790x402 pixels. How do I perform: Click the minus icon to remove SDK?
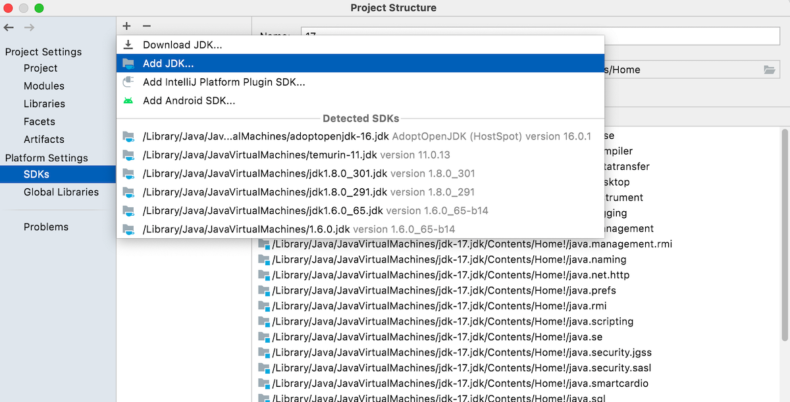(147, 26)
